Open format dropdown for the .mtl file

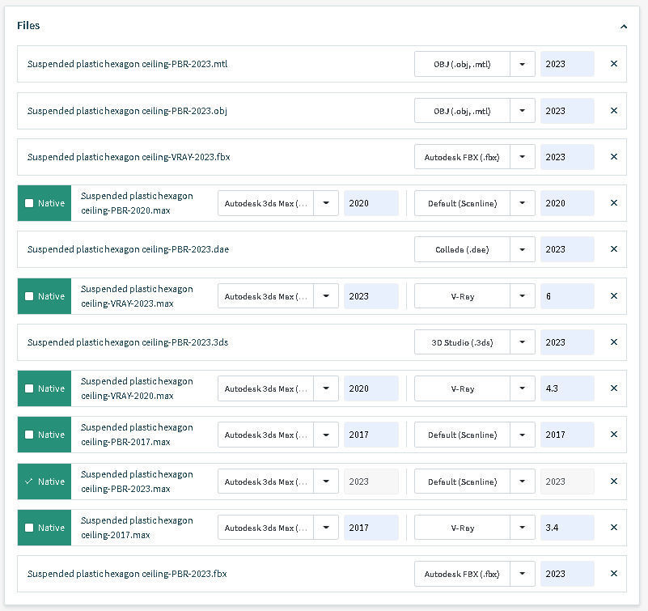coord(522,64)
